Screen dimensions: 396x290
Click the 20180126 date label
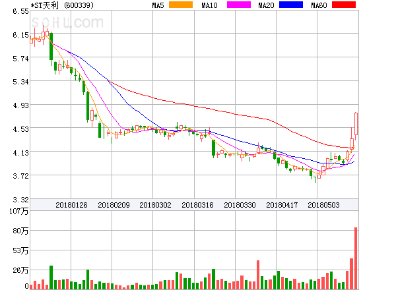[x=71, y=205]
